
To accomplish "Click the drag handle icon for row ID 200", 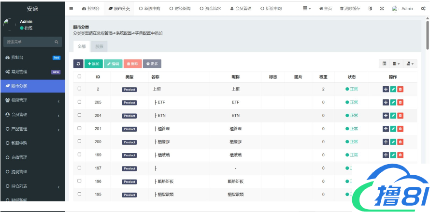I will tap(386, 142).
